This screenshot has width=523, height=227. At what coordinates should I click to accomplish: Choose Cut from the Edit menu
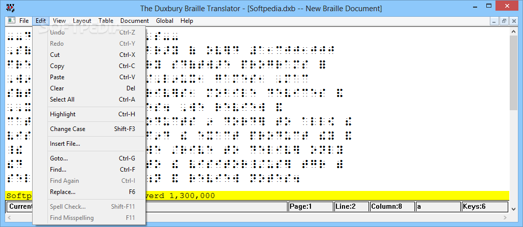(89, 54)
